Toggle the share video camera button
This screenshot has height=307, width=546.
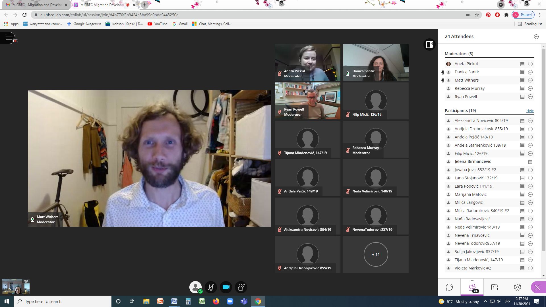(226, 287)
